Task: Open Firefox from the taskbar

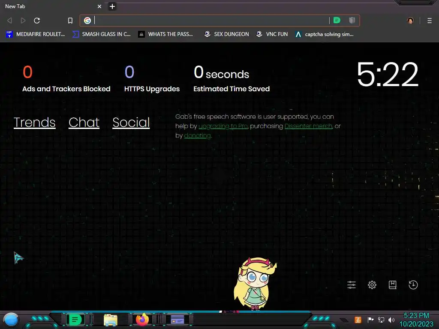Action: tap(142, 320)
